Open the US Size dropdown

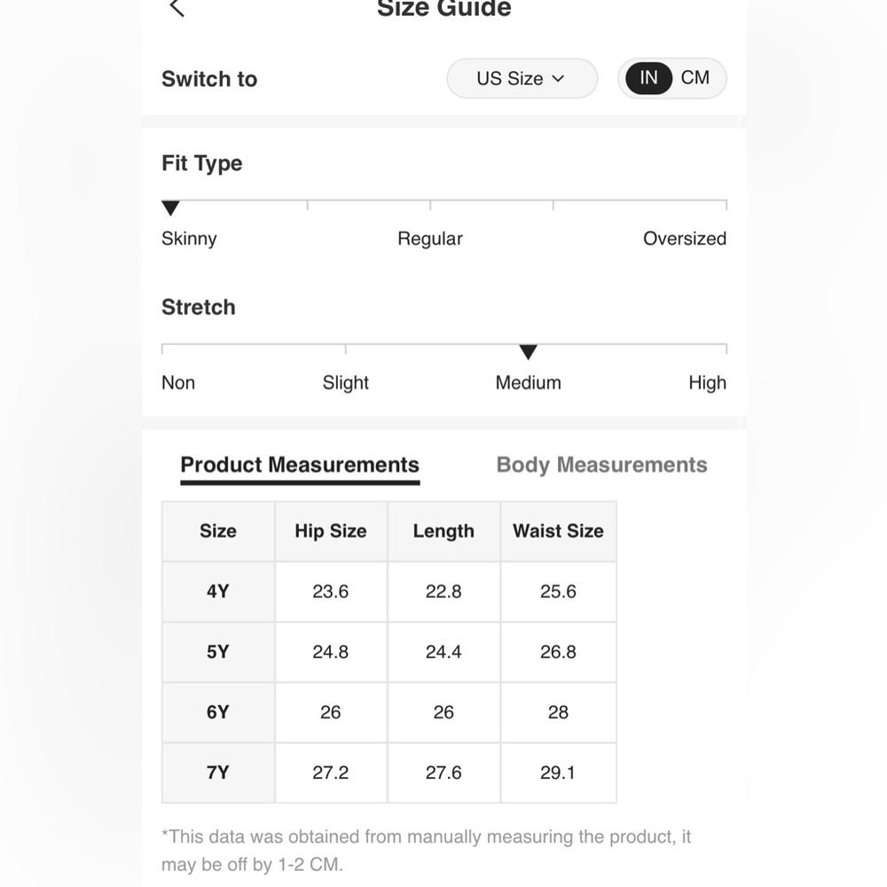(522, 78)
